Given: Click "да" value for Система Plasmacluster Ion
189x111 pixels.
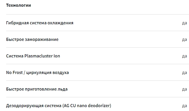Looking at the screenshot, I should click(x=184, y=56).
